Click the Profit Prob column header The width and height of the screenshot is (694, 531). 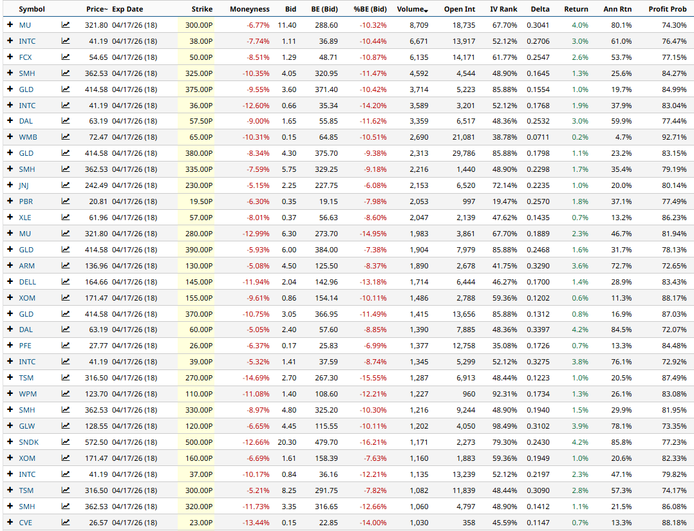[667, 9]
